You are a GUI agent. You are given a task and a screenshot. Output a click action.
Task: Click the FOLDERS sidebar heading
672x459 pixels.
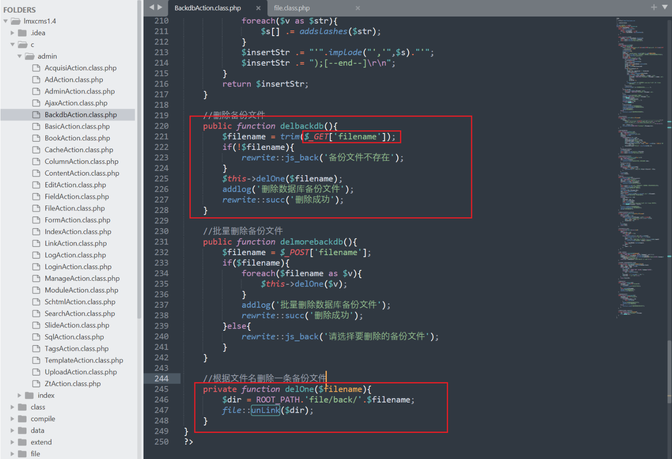point(20,10)
